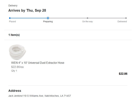The width and height of the screenshot is (140, 109).
Task: Click the Delivered progress dot
Action: (126, 18)
